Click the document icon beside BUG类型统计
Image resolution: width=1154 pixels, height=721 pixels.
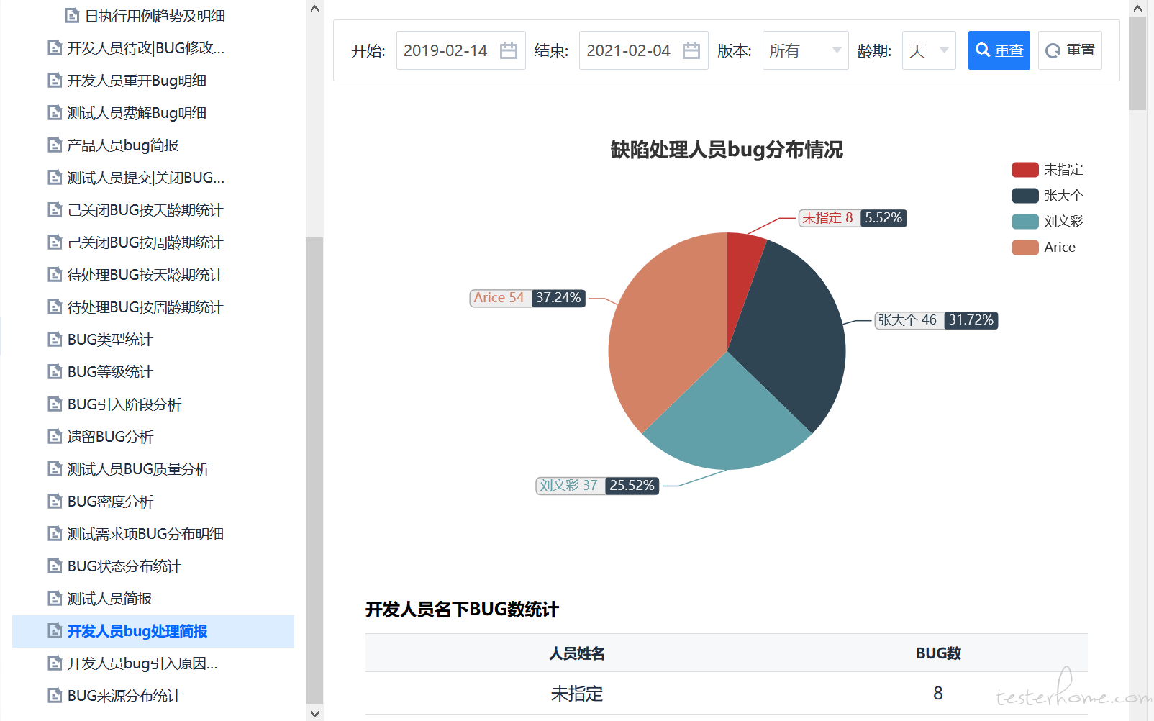[55, 340]
